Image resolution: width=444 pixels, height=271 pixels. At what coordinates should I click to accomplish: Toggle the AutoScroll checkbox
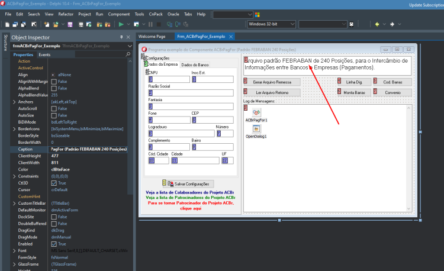54,109
